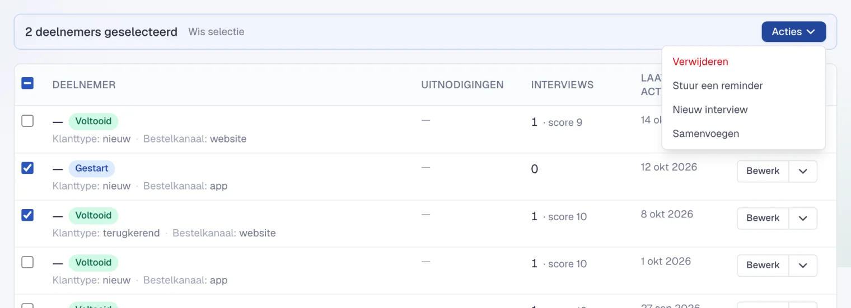Screen dimensions: 851x308
Task: Expand chevron next to Bewerk, 8 okt row
Action: pyautogui.click(x=803, y=218)
